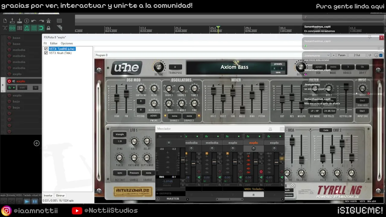Dock the Mezclador window icon
Screen dimensions: 386x217
(x=270, y=129)
